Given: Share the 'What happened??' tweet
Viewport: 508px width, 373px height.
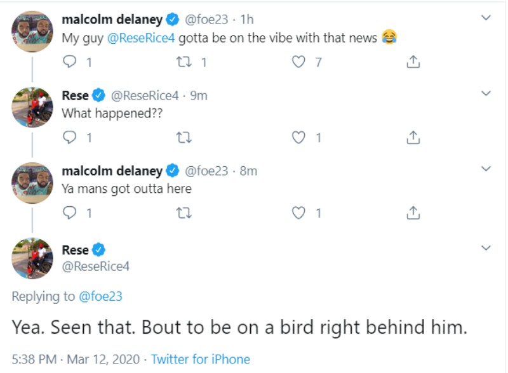Looking at the screenshot, I should 413,138.
